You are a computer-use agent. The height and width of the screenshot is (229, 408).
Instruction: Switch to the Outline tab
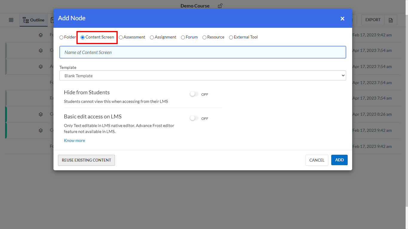click(34, 20)
